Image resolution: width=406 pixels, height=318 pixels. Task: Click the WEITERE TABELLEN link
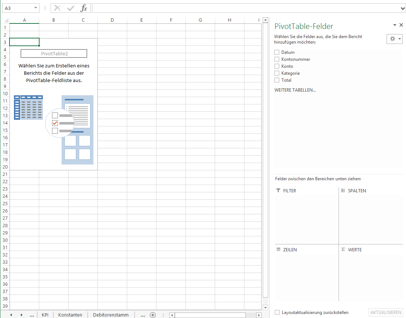pyautogui.click(x=295, y=90)
